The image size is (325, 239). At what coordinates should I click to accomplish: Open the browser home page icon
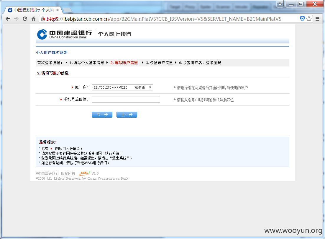[x=33, y=19]
